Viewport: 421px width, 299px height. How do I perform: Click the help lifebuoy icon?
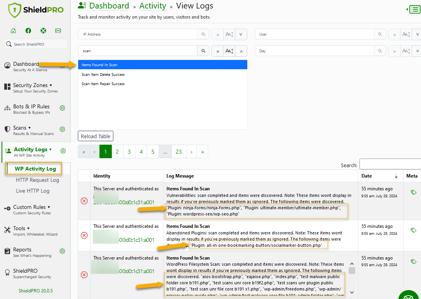pos(43,31)
